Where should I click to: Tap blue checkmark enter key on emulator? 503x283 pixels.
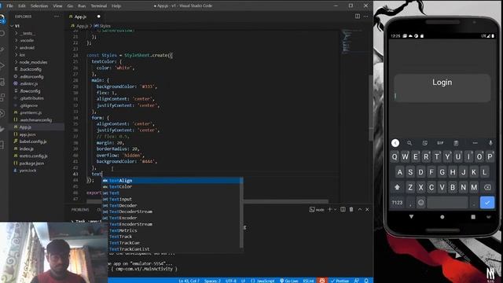click(487, 203)
